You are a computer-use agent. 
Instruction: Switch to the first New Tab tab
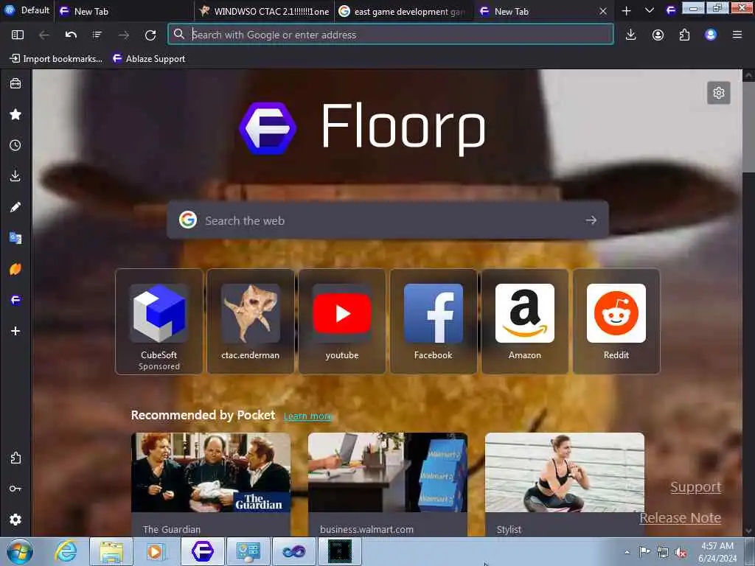click(123, 11)
